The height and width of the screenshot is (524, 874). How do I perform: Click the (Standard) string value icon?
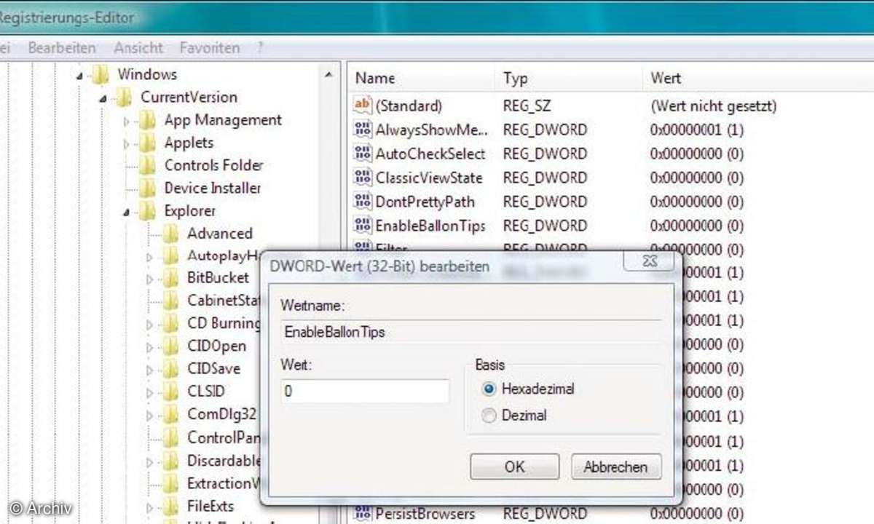(x=362, y=105)
